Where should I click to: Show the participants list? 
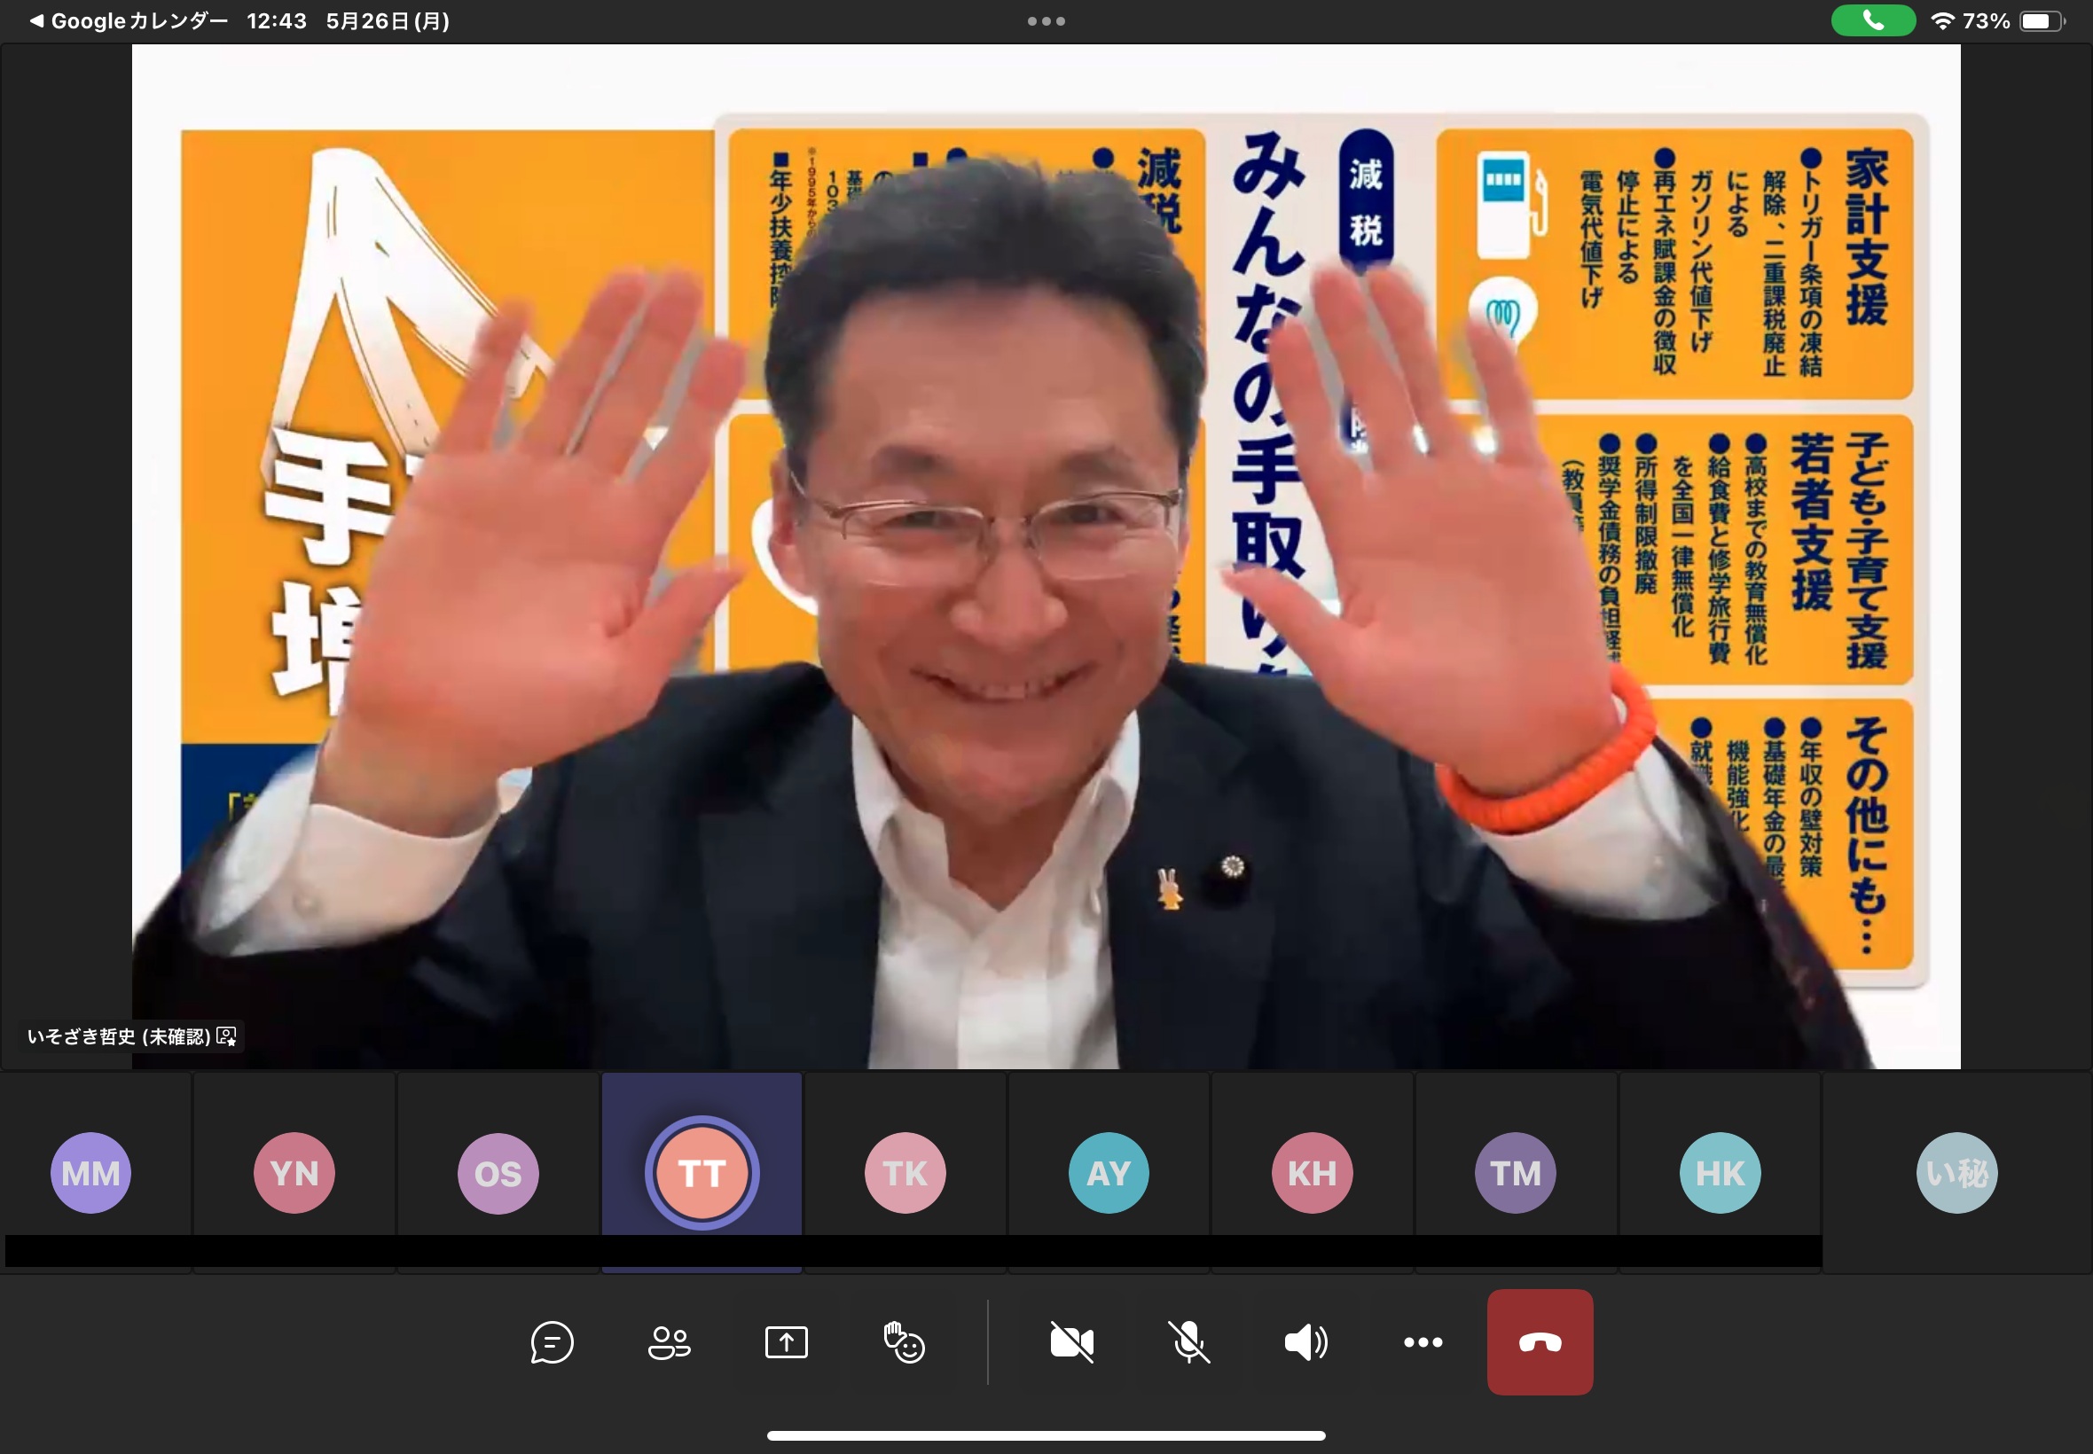(669, 1342)
